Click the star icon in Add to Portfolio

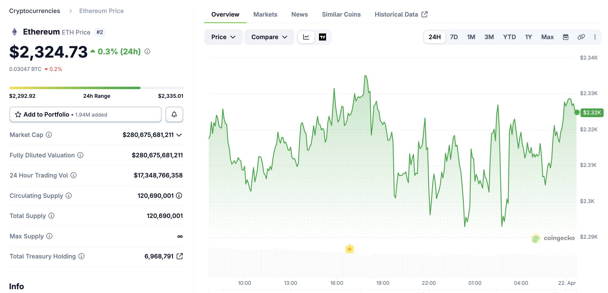tap(18, 114)
